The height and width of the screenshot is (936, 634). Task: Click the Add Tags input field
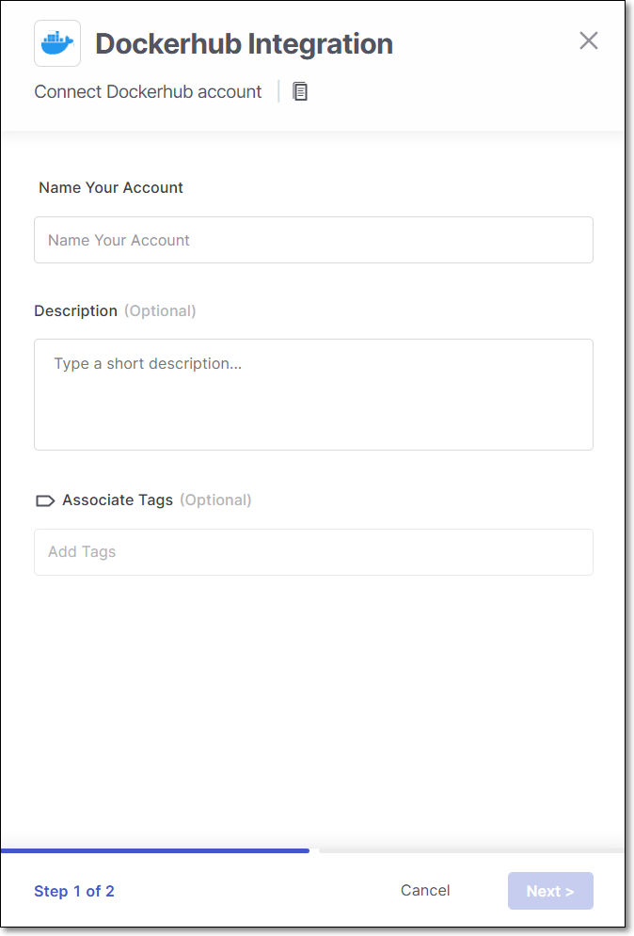313,552
